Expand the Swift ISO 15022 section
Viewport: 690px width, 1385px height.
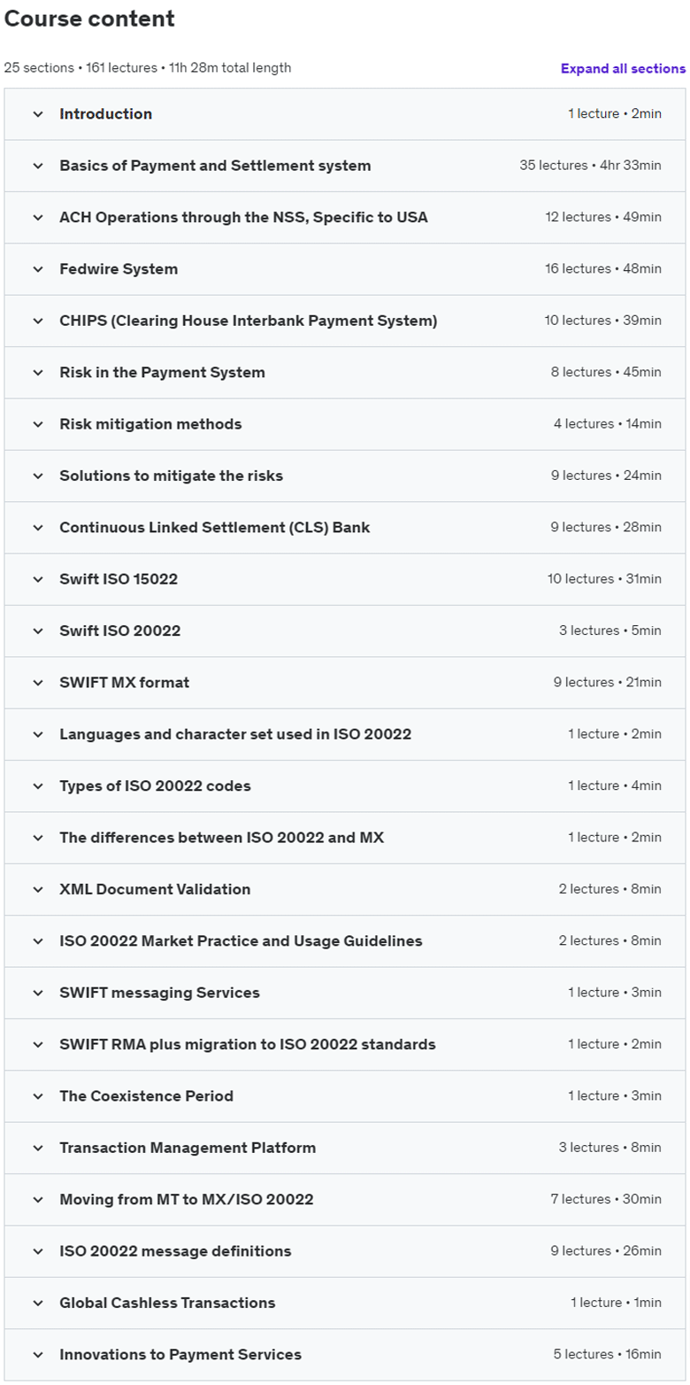pyautogui.click(x=345, y=579)
